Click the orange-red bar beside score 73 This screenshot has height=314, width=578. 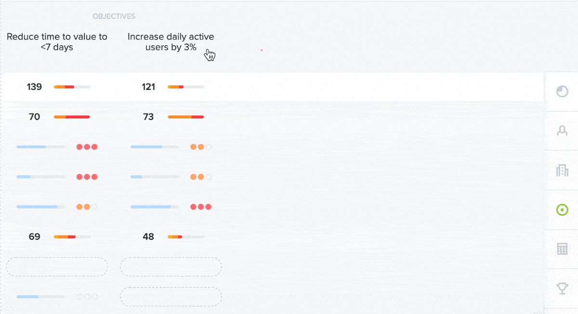[x=186, y=117]
